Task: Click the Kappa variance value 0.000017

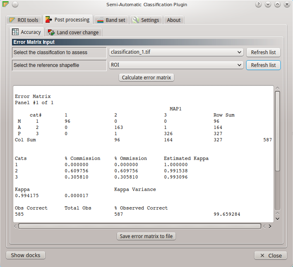Action: point(77,195)
